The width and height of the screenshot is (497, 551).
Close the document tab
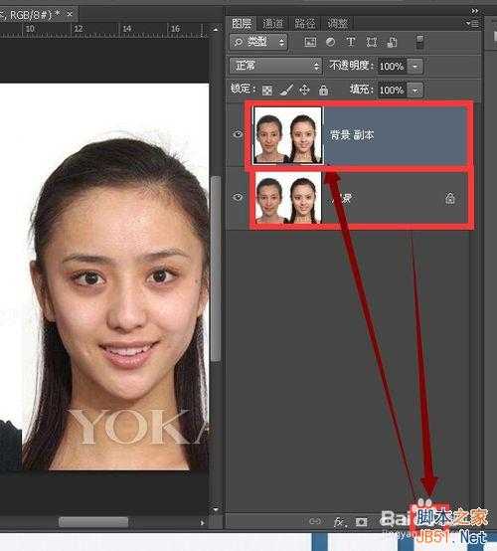click(70, 14)
